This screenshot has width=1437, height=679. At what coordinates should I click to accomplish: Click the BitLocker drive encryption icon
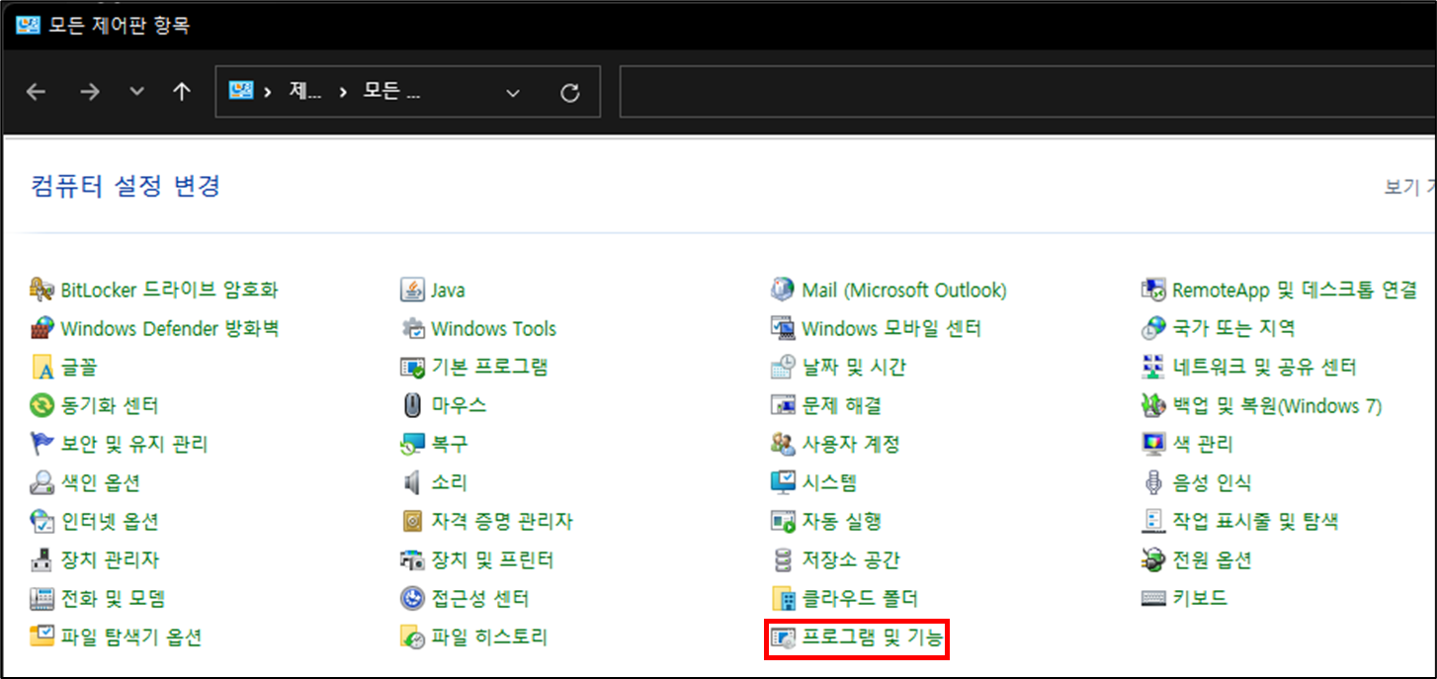[x=42, y=290]
